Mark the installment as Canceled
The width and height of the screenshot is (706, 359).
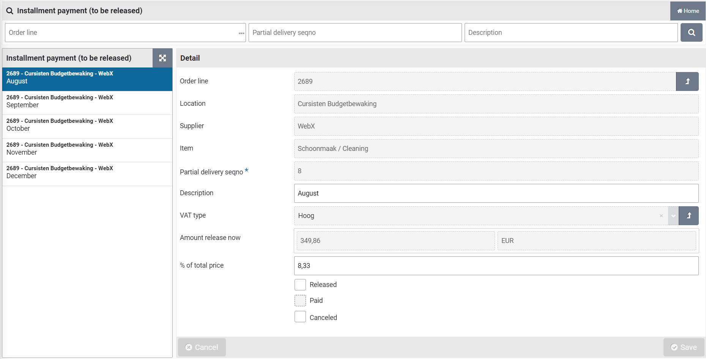[300, 317]
